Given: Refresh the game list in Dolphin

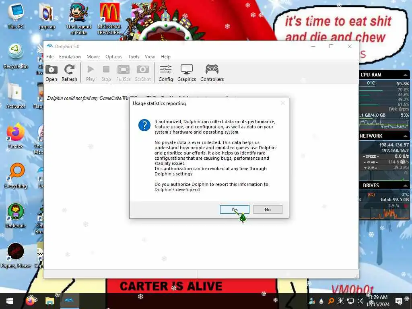Looking at the screenshot, I should tap(69, 73).
